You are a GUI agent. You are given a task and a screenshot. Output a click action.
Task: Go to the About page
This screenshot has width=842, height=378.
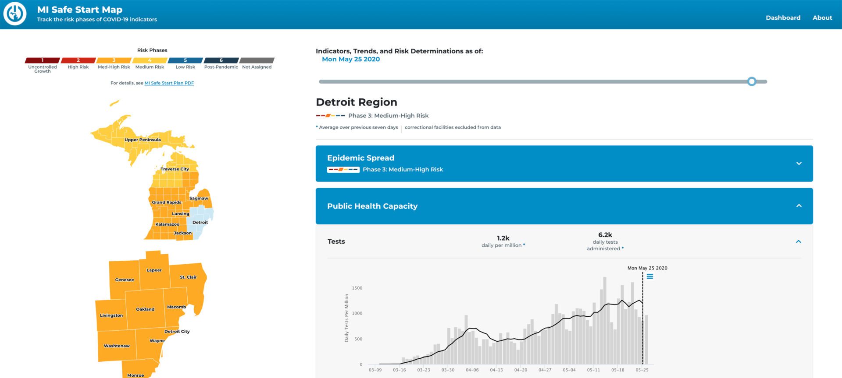pyautogui.click(x=822, y=17)
